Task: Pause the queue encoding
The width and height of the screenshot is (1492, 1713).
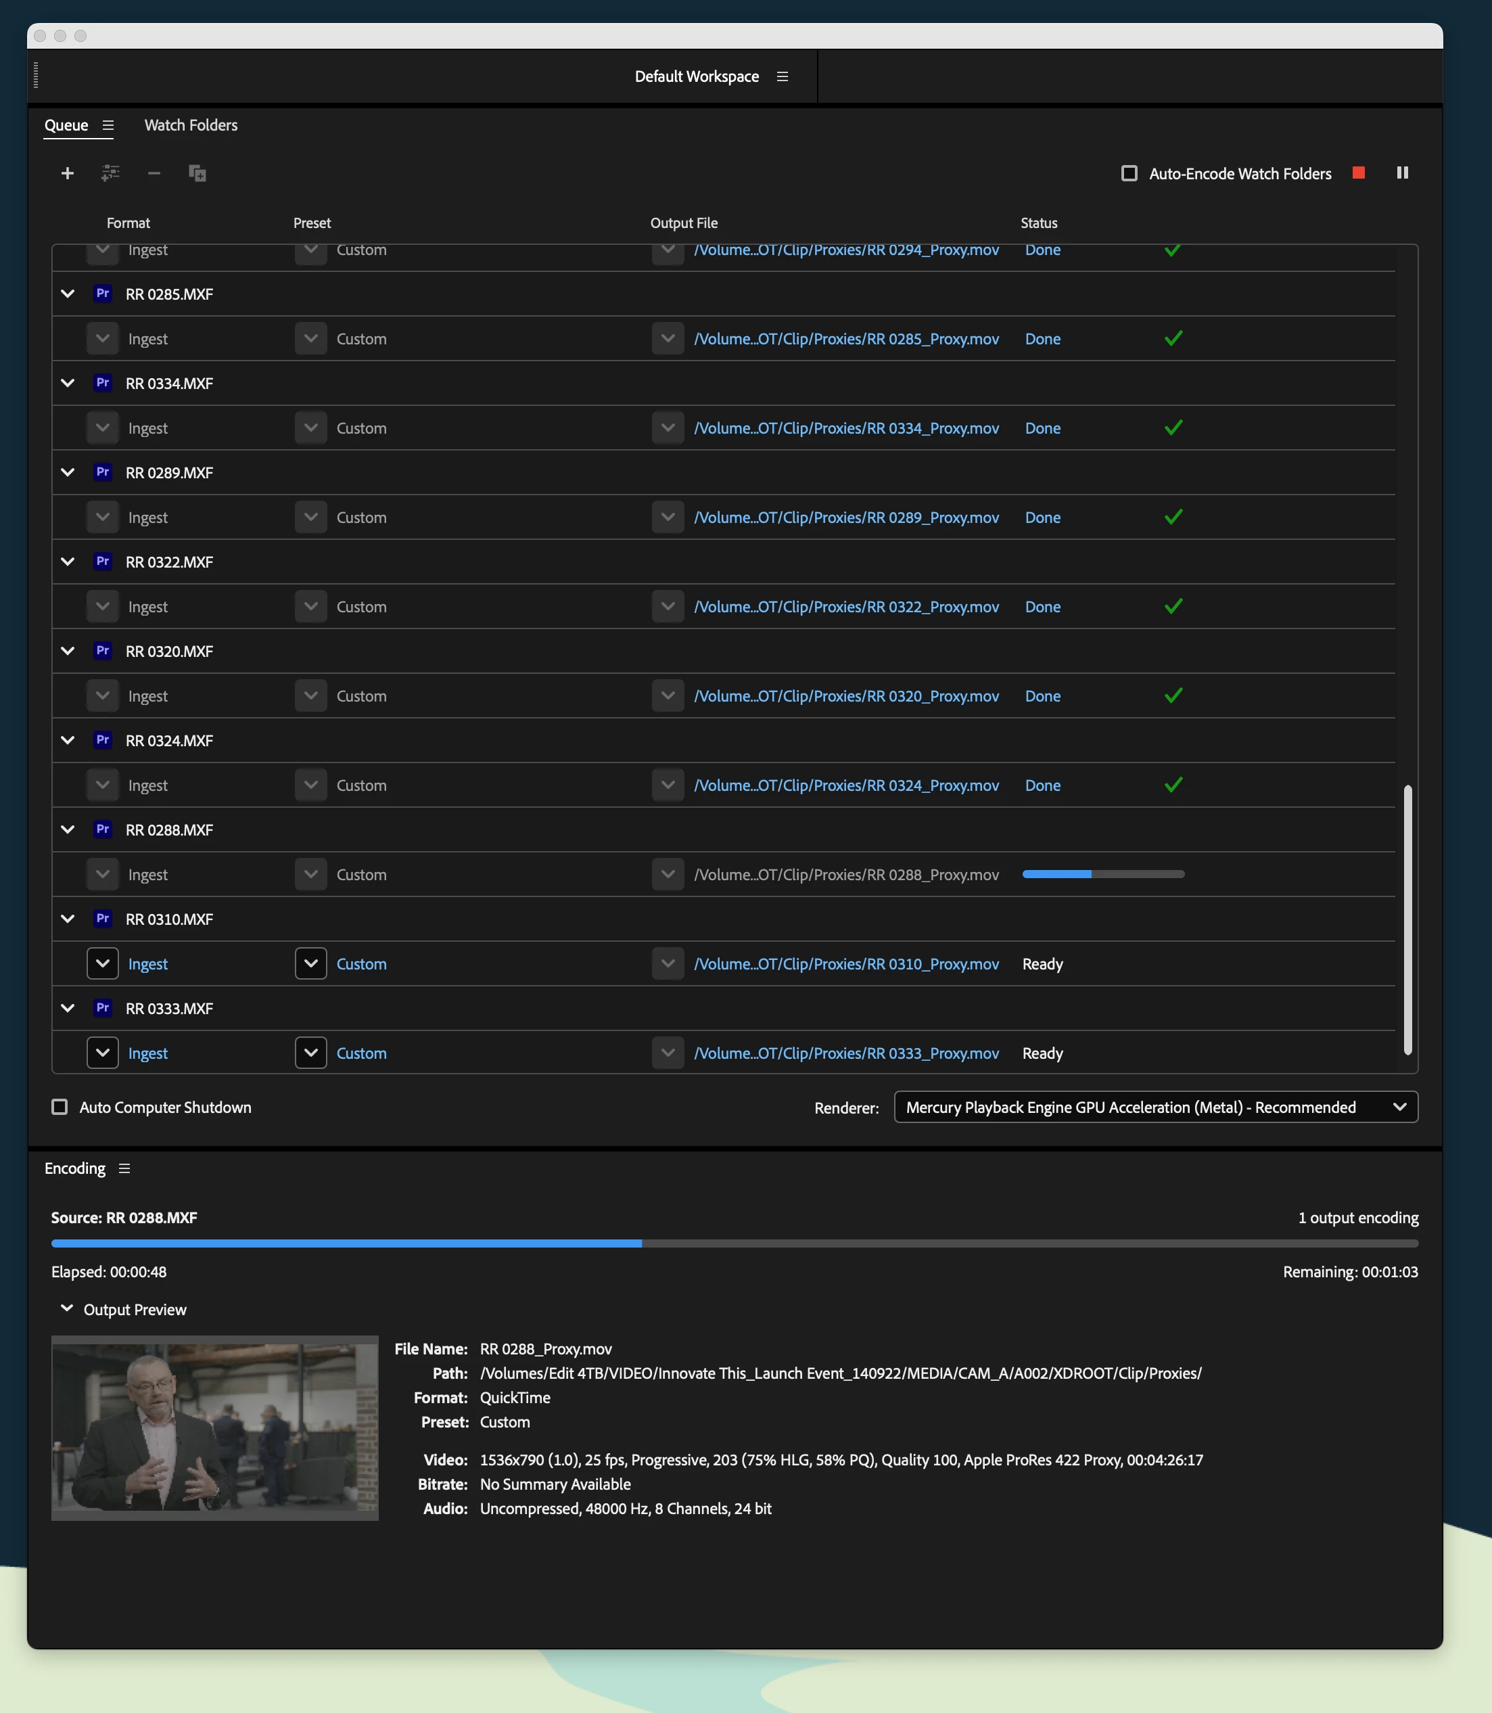Action: (1402, 173)
